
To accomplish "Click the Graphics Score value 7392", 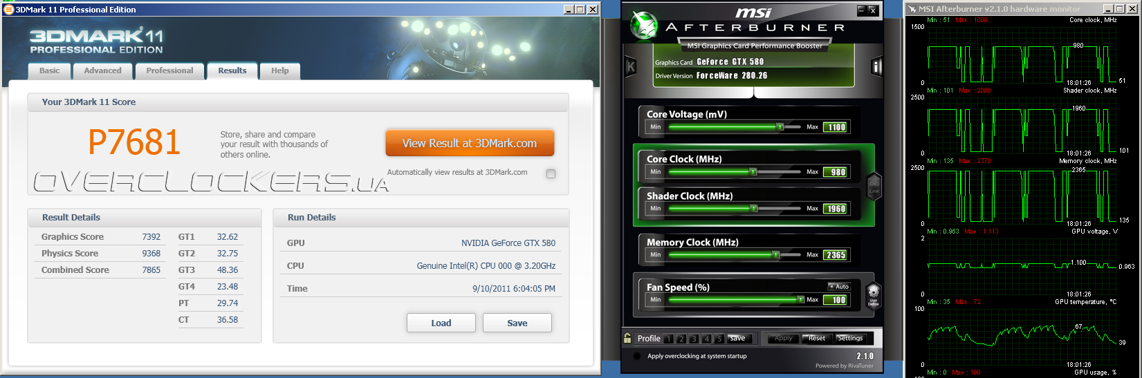I will (151, 237).
